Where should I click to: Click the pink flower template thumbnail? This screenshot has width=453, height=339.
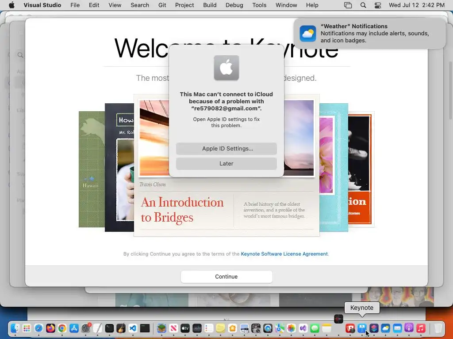pos(334,167)
